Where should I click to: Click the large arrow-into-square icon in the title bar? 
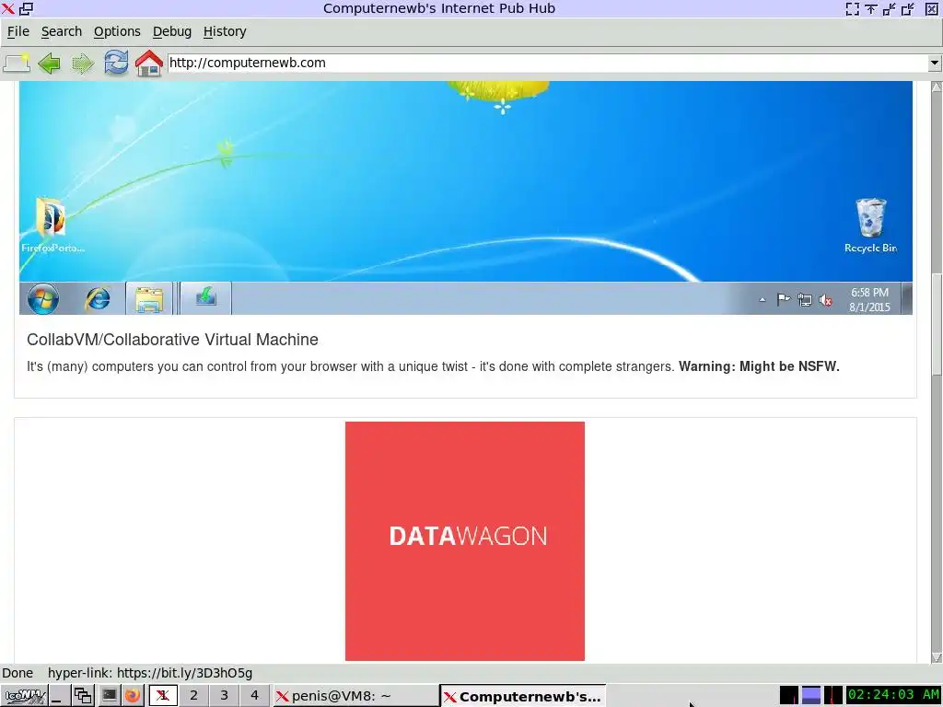pos(908,8)
